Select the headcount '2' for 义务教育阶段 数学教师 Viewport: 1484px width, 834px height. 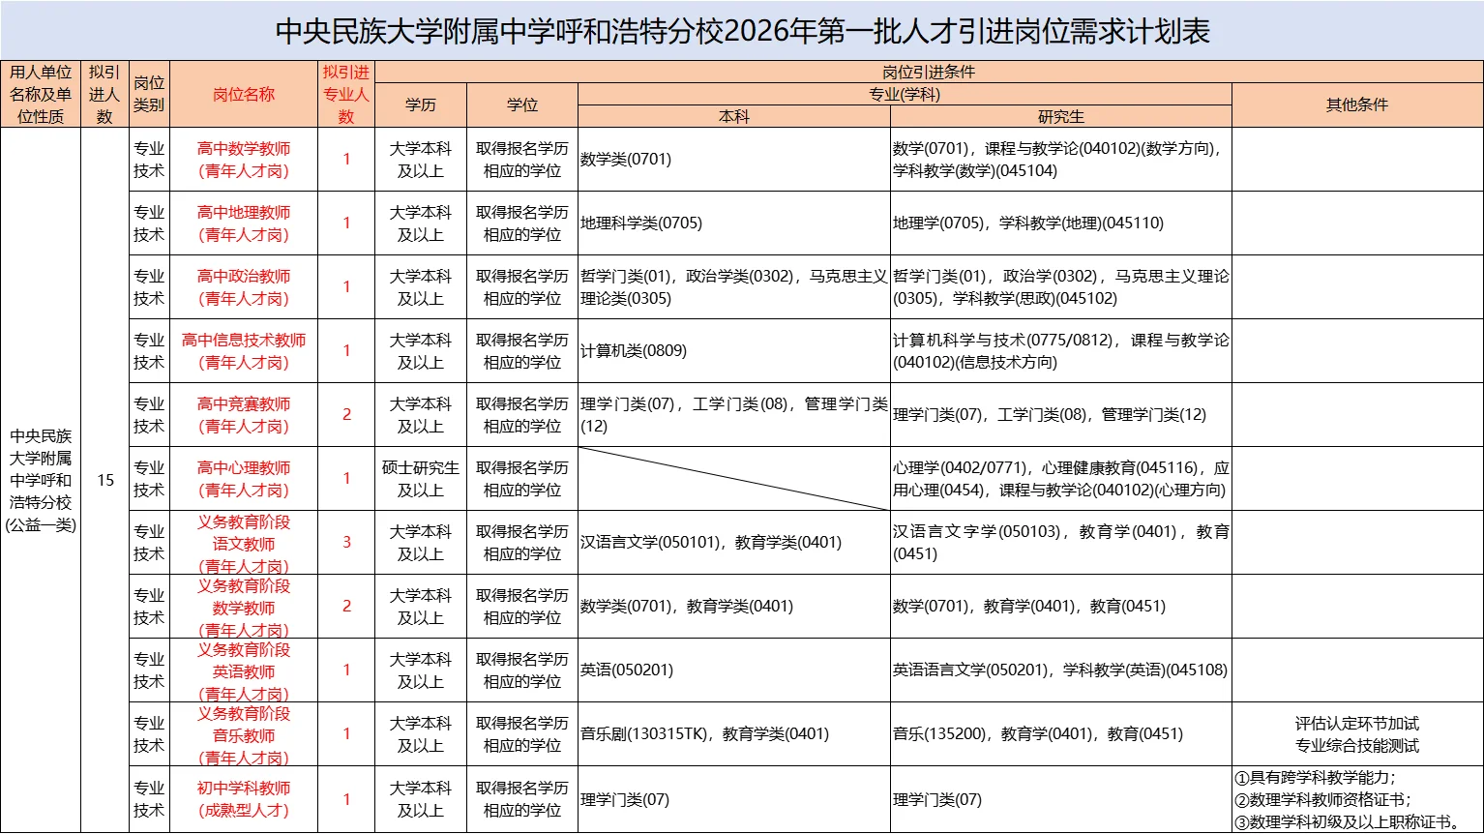click(346, 607)
